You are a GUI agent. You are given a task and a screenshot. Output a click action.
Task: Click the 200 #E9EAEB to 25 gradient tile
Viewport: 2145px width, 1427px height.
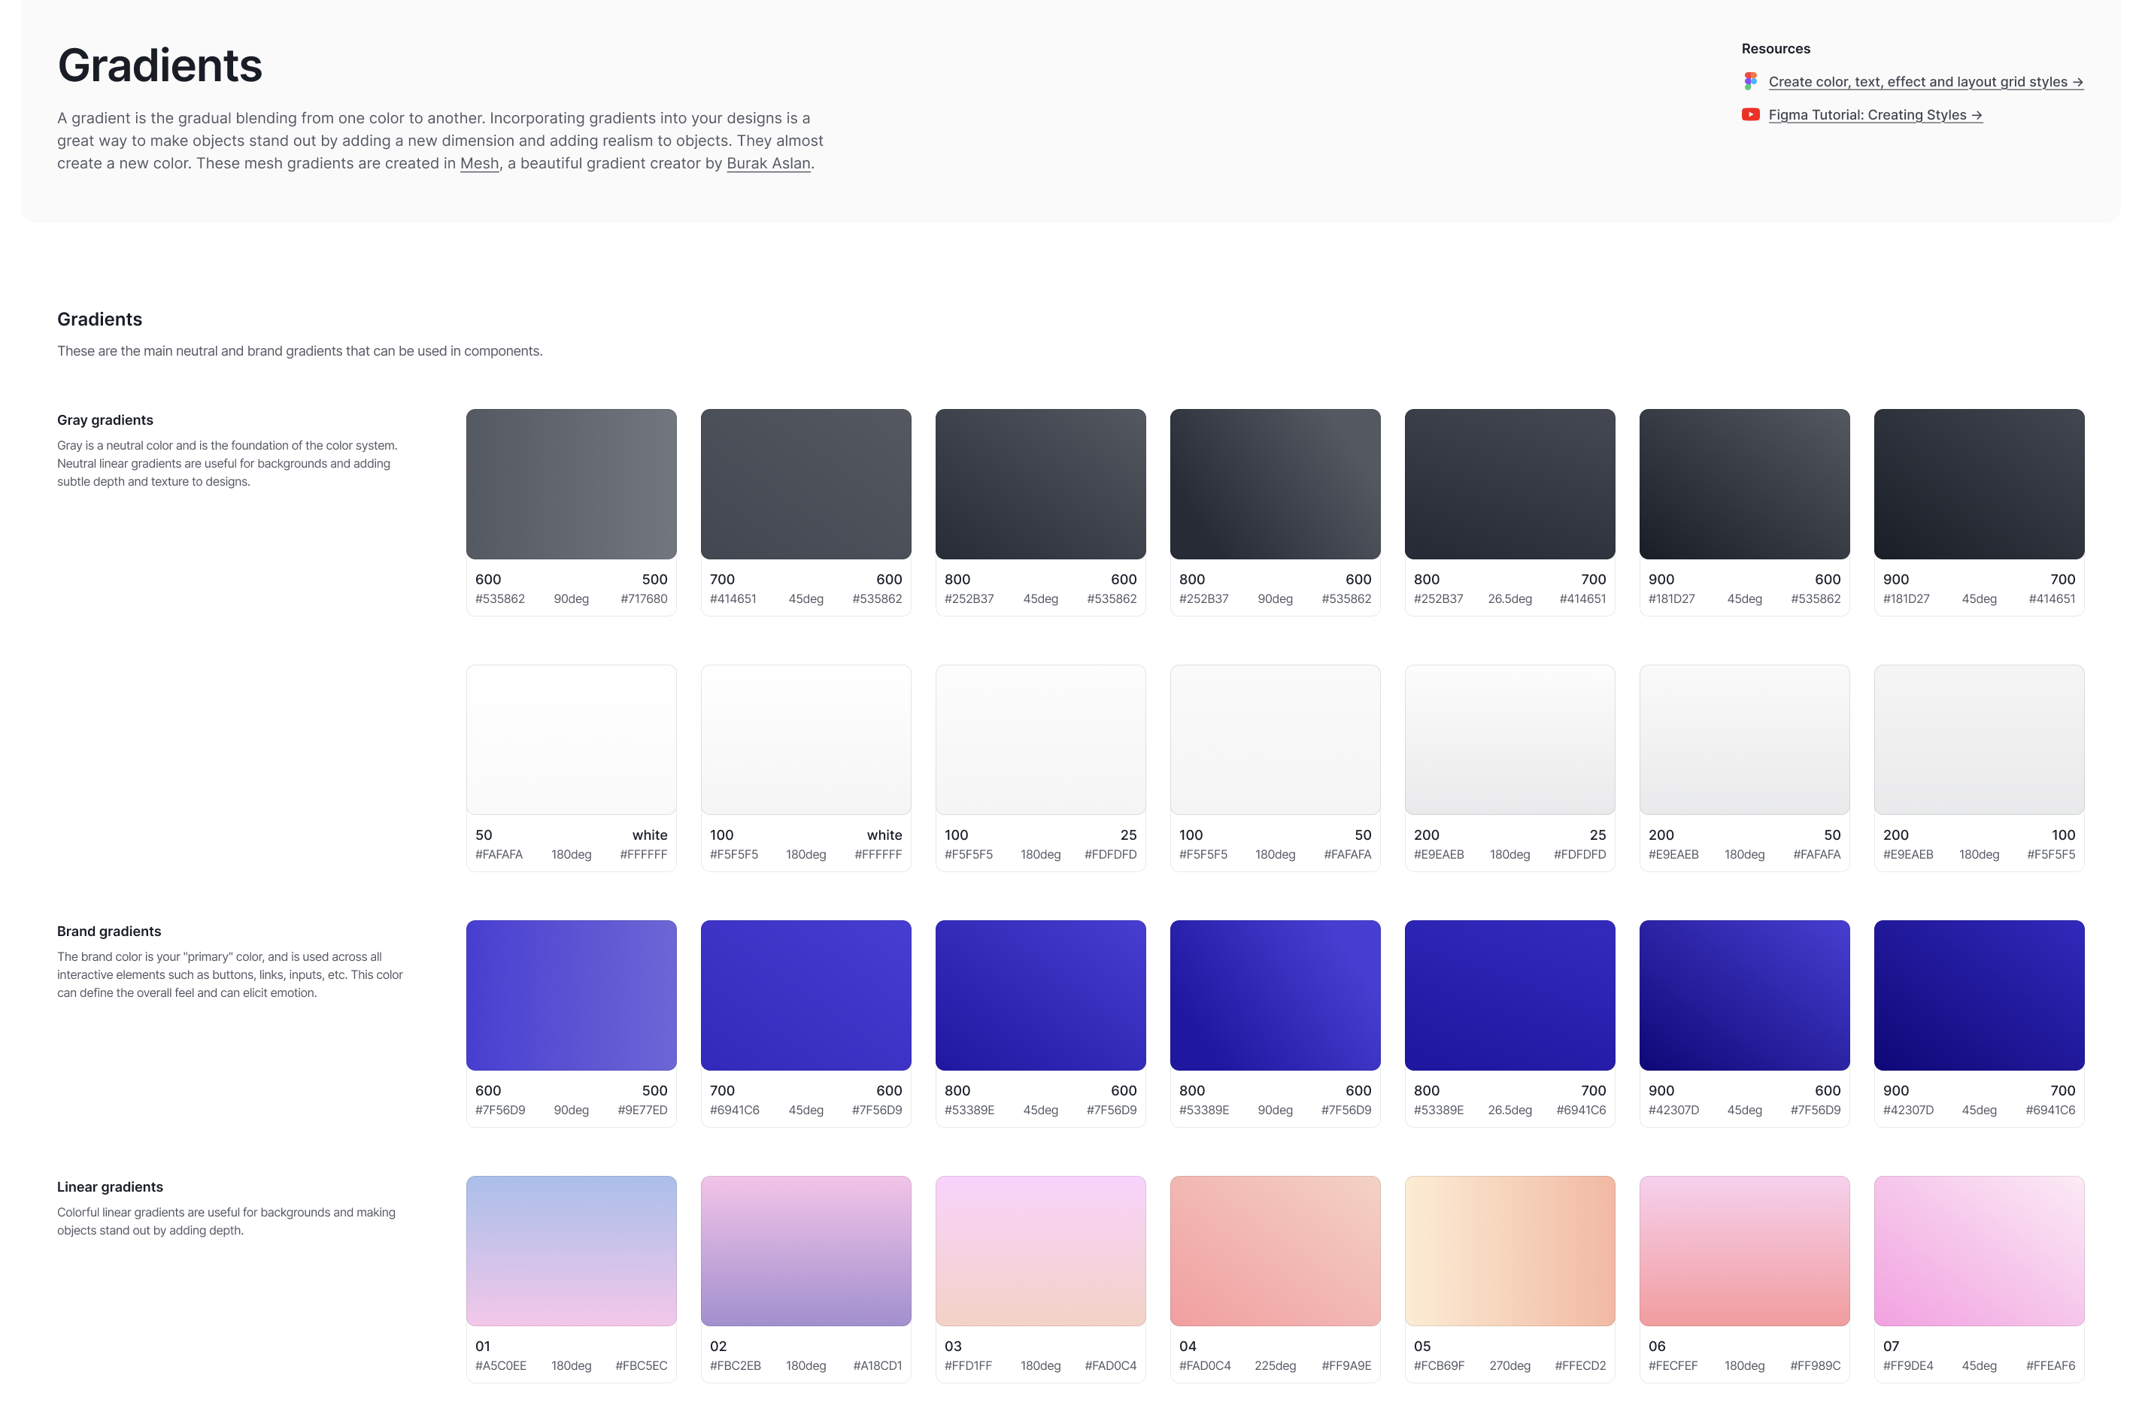(1509, 739)
